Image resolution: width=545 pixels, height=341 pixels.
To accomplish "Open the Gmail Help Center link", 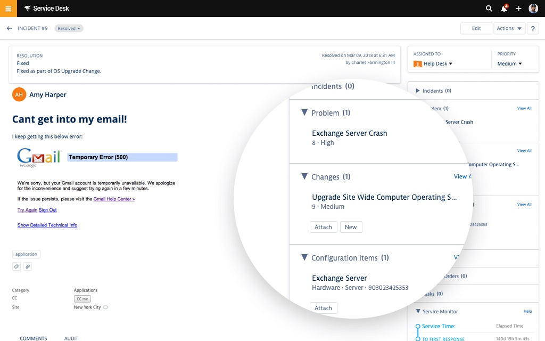I will (x=114, y=199).
